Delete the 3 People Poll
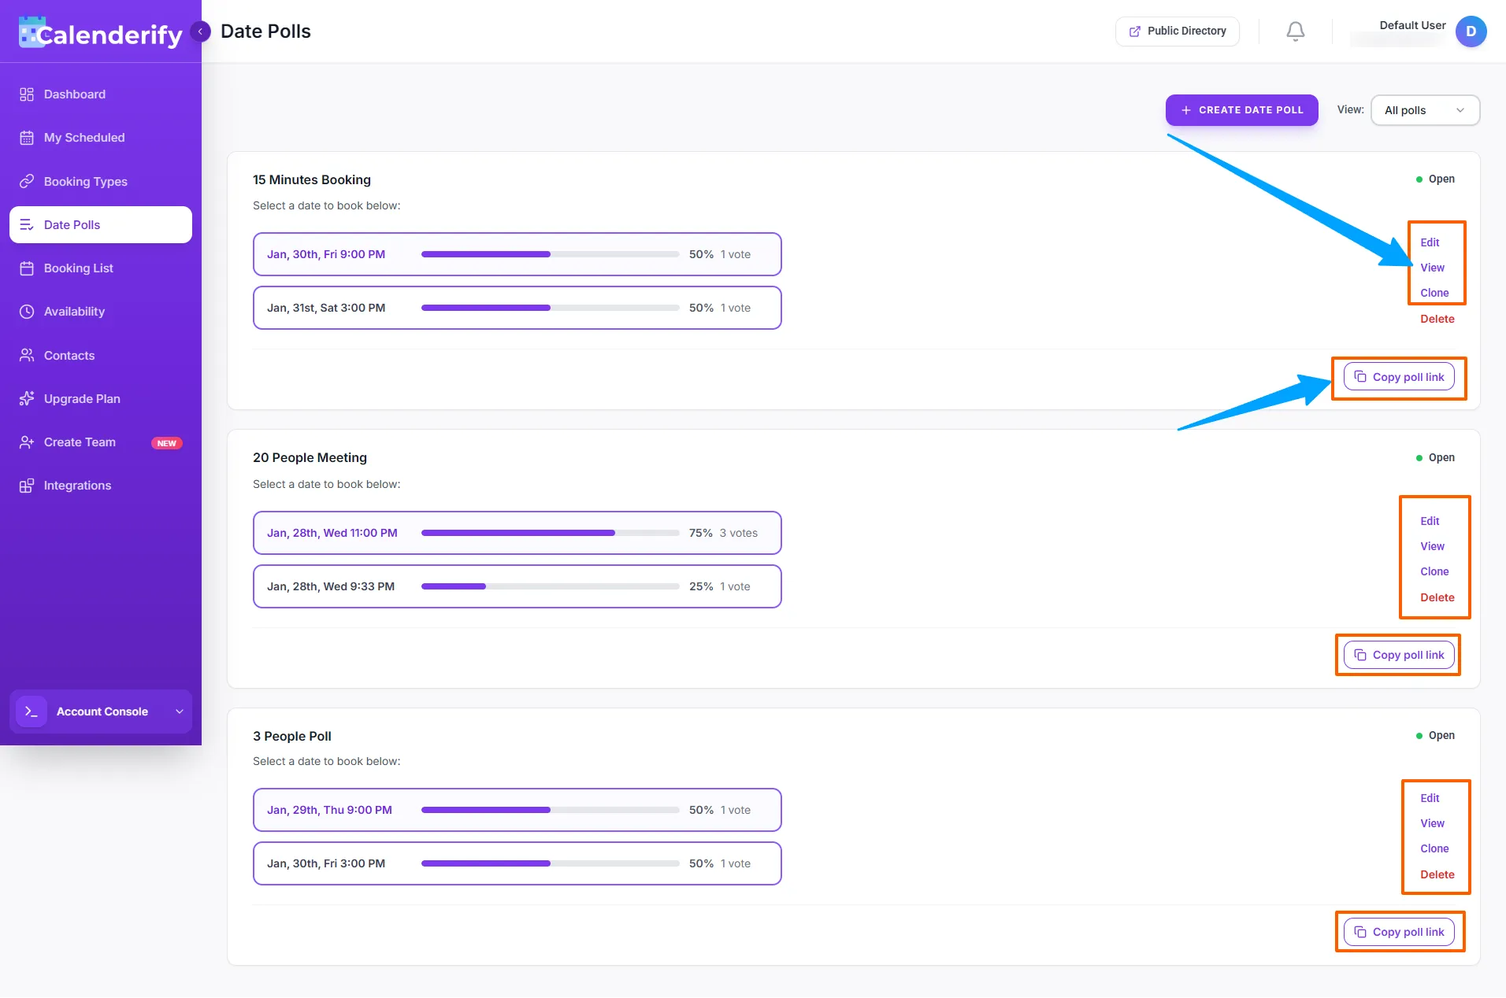Screen dimensions: 1506x998 (x=1436, y=874)
